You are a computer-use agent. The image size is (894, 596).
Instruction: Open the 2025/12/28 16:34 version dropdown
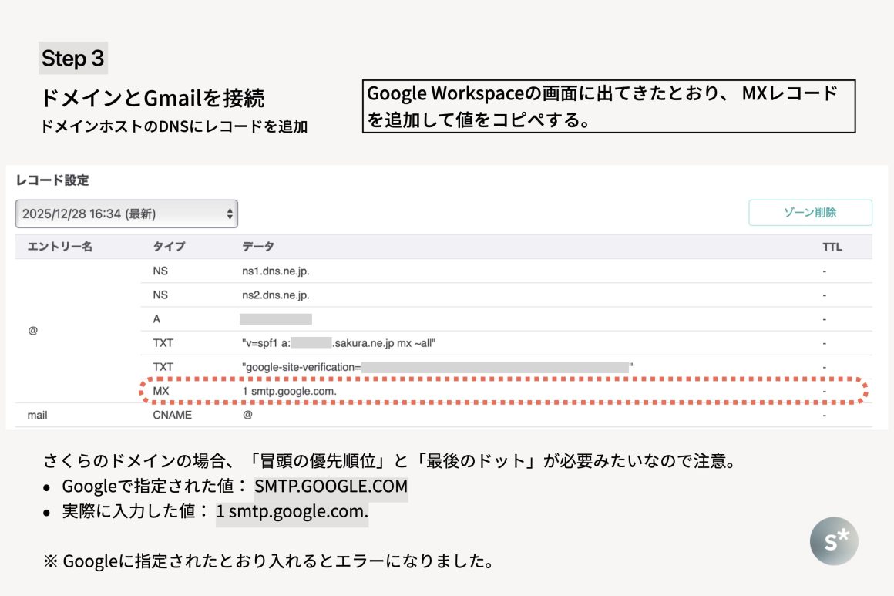click(x=126, y=214)
